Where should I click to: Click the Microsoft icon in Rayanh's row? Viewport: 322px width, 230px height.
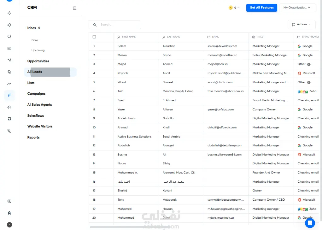(x=299, y=73)
